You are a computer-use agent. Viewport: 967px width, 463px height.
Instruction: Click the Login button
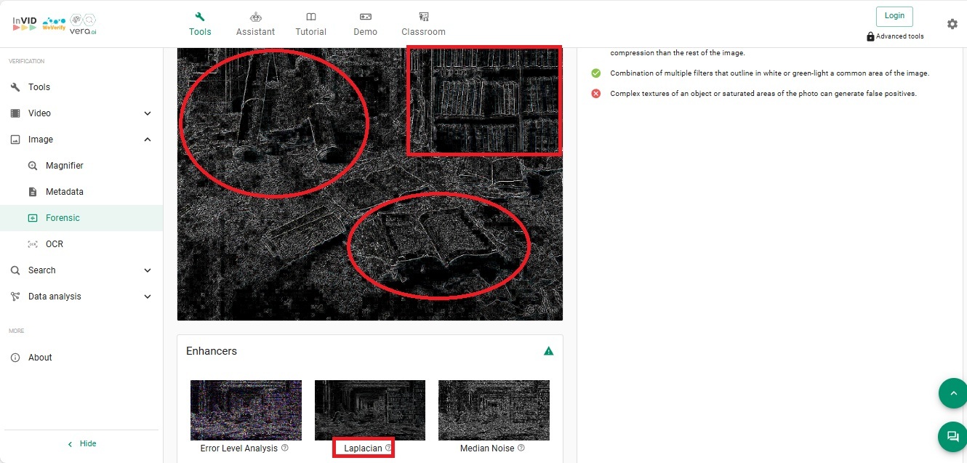point(894,16)
